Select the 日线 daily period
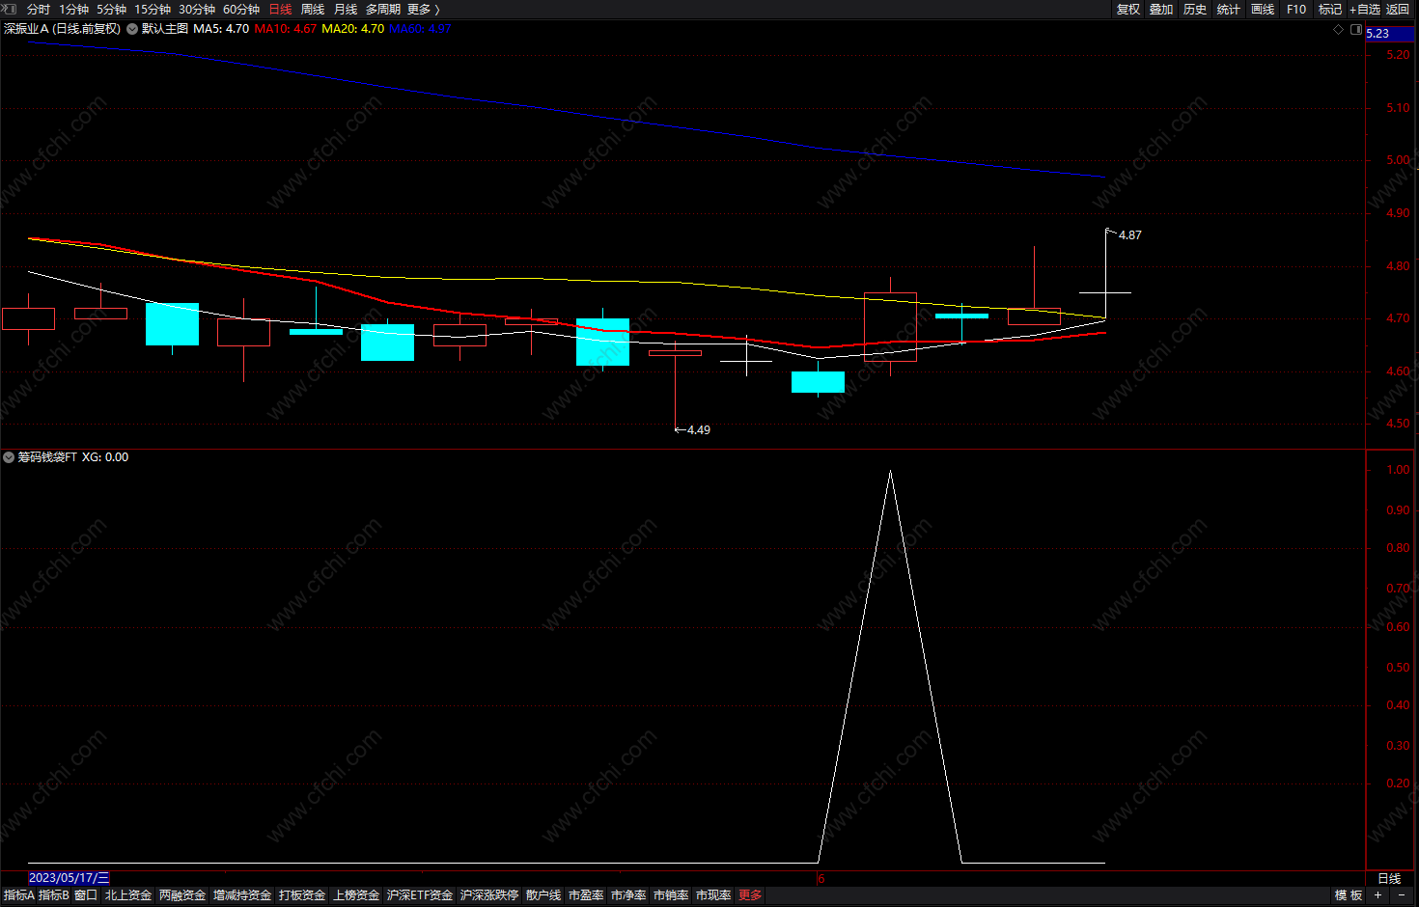The width and height of the screenshot is (1419, 907). click(280, 9)
